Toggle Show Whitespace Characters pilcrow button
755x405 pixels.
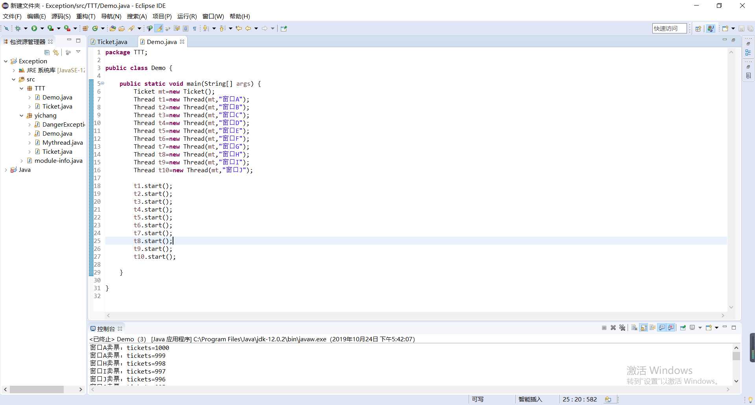195,28
